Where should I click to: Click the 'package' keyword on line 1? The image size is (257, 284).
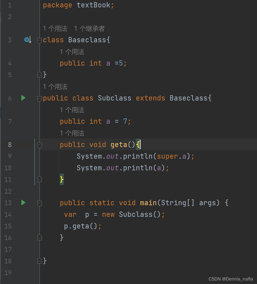coord(58,5)
